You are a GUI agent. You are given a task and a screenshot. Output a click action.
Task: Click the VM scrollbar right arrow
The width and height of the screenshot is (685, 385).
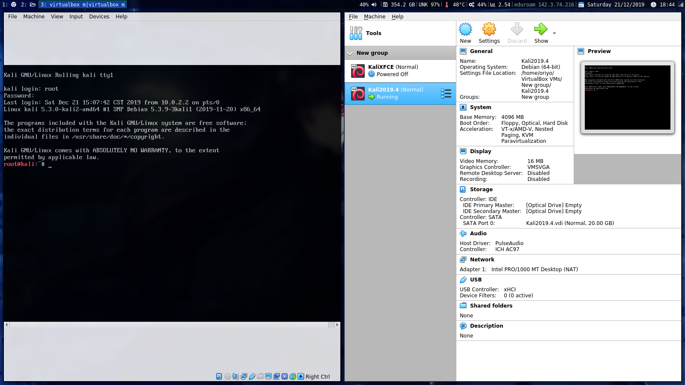[x=337, y=325]
